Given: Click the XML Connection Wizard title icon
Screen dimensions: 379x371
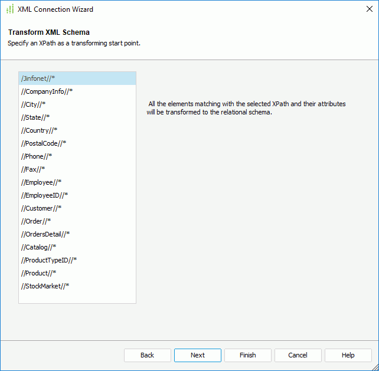Looking at the screenshot, I should pyautogui.click(x=9, y=9).
